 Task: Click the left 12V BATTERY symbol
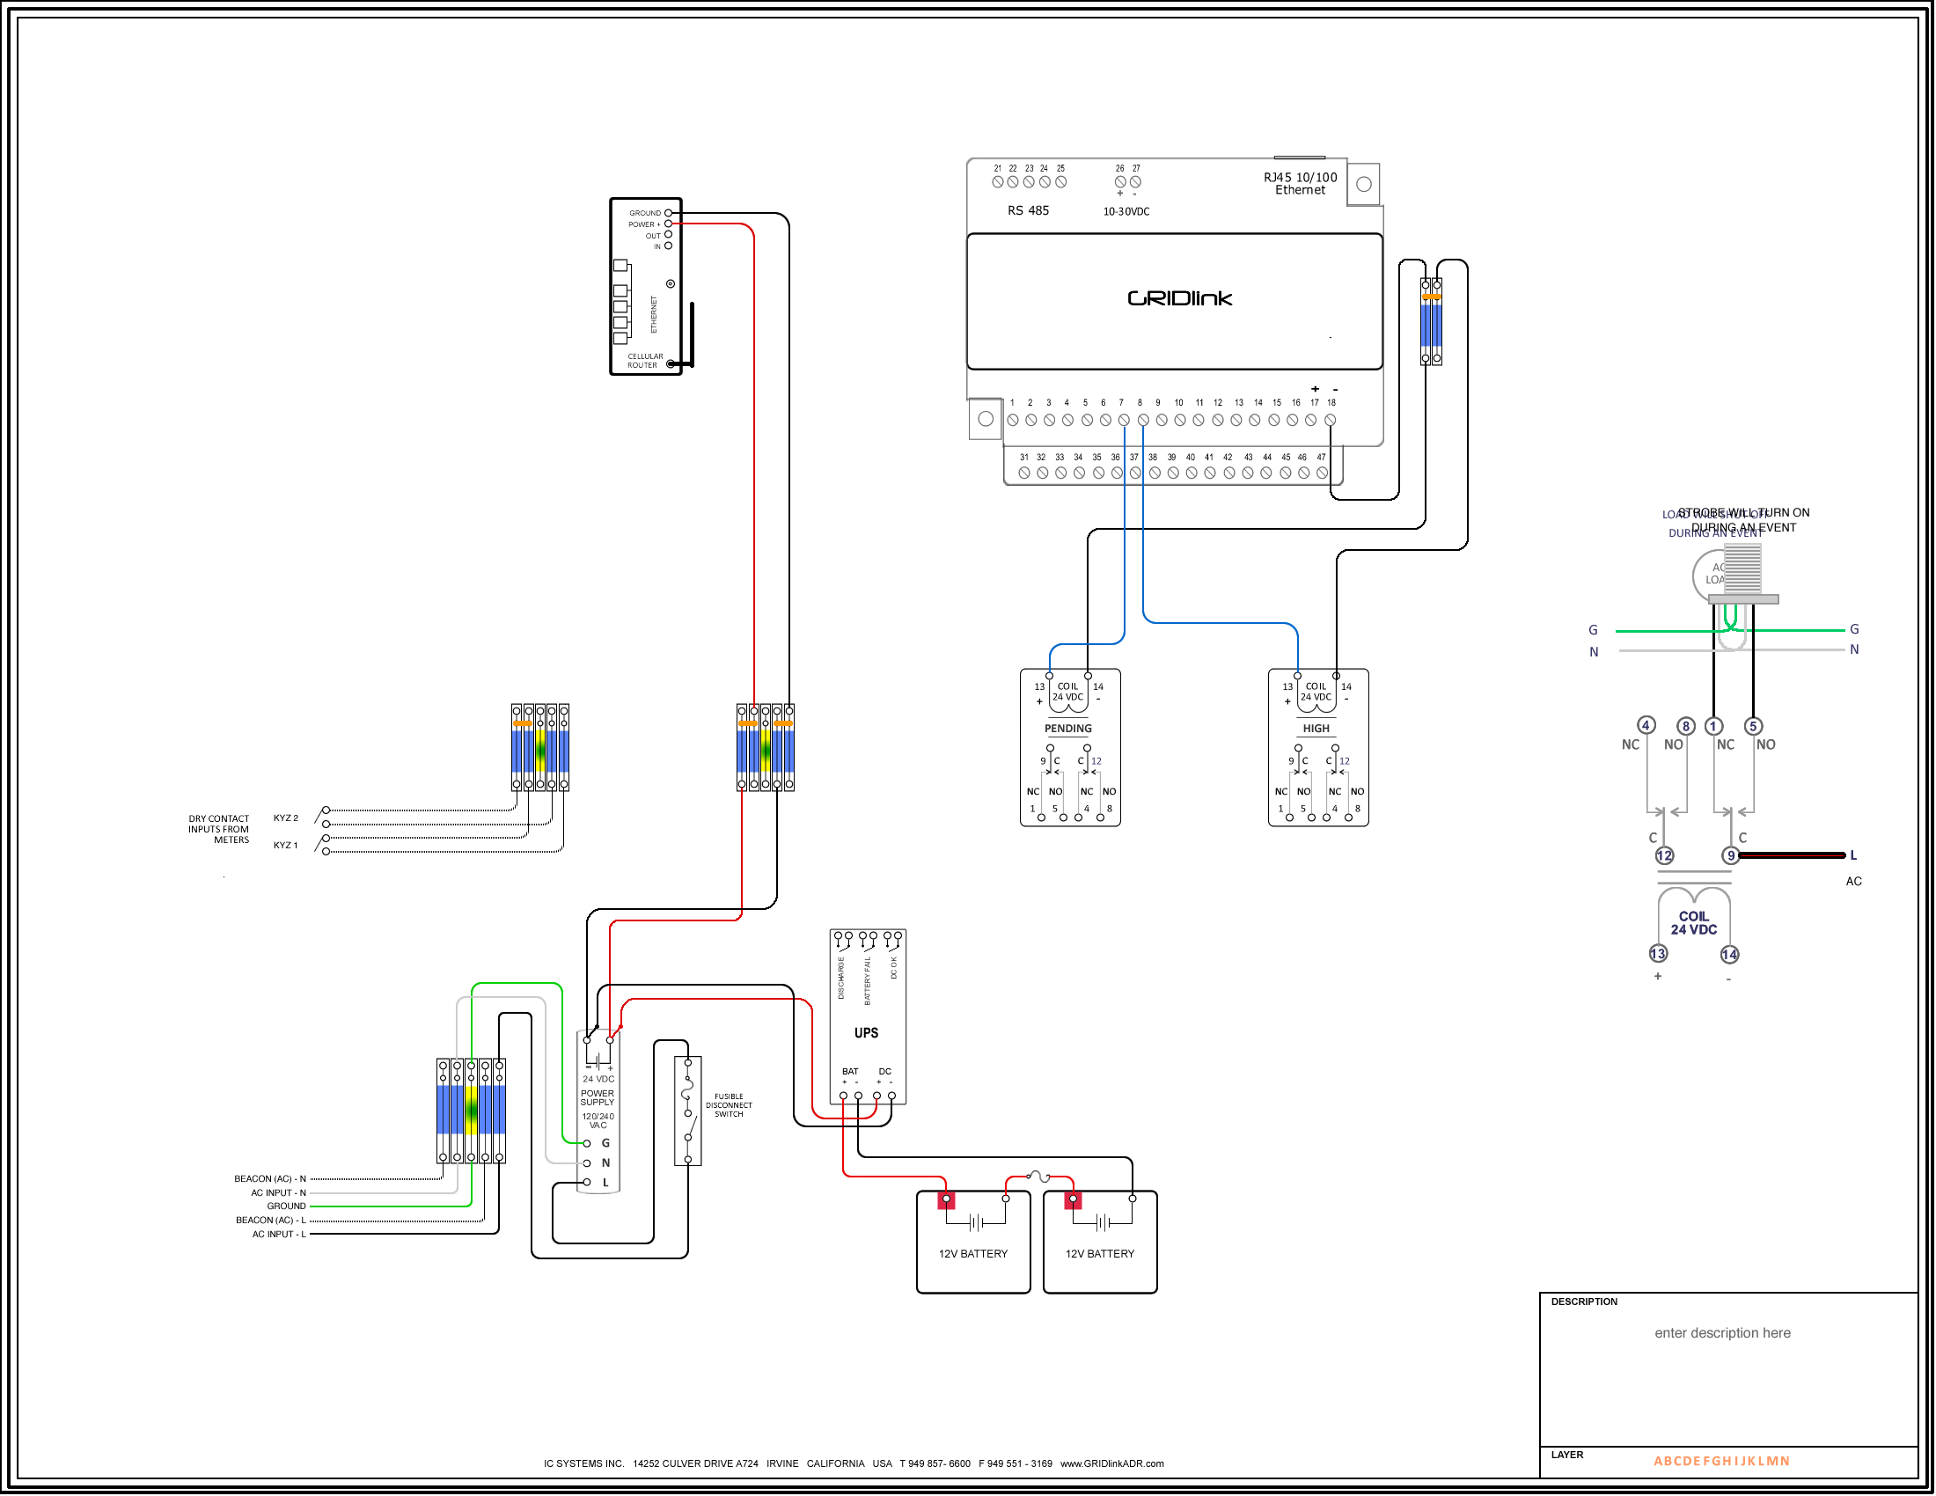[973, 1241]
